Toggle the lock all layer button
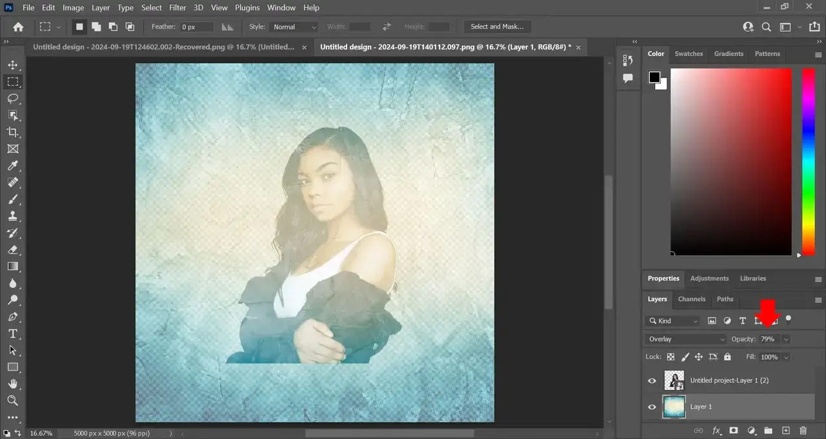The height and width of the screenshot is (439, 826). tap(727, 357)
